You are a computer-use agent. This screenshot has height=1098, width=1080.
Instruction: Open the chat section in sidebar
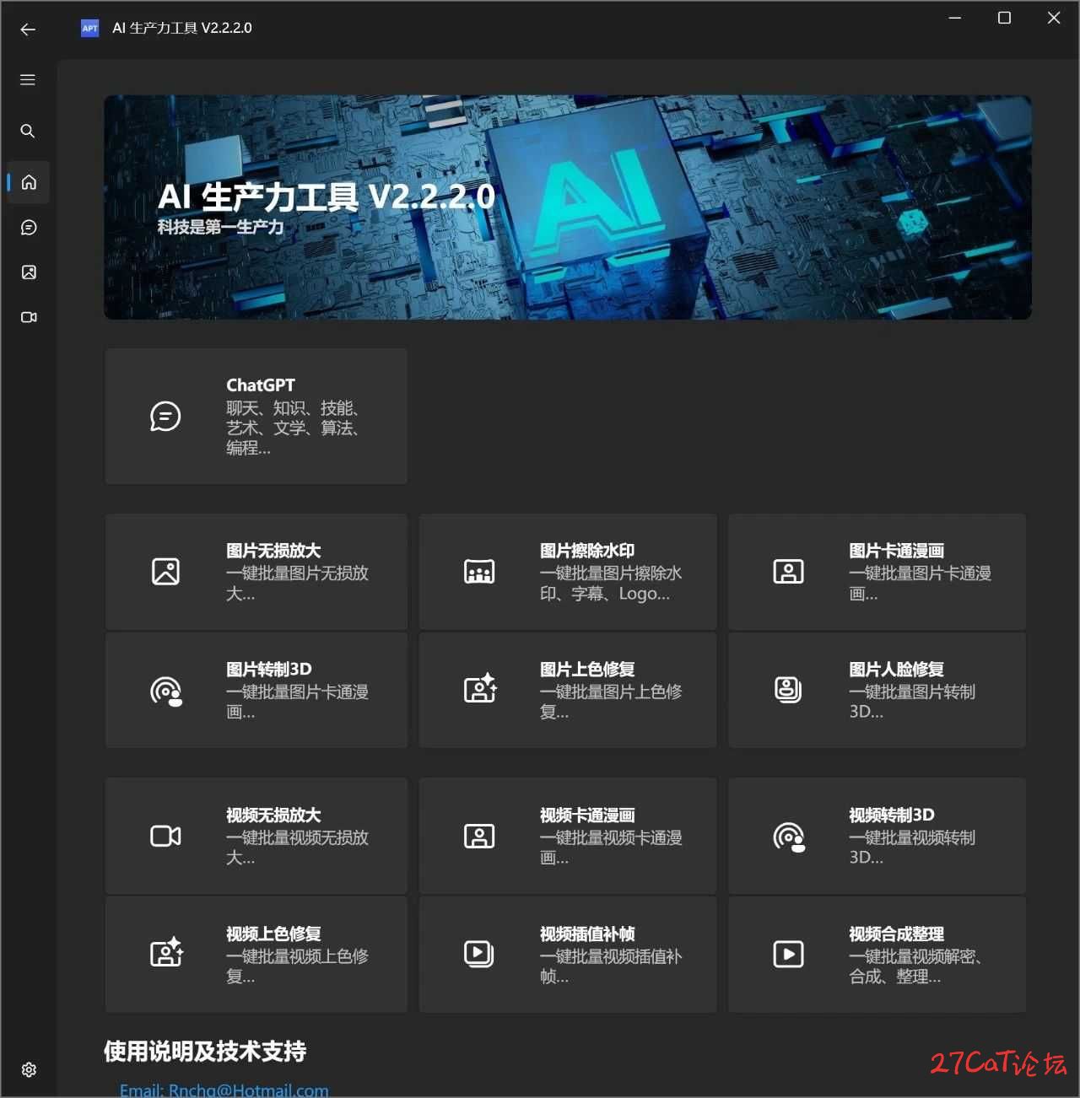click(x=29, y=228)
